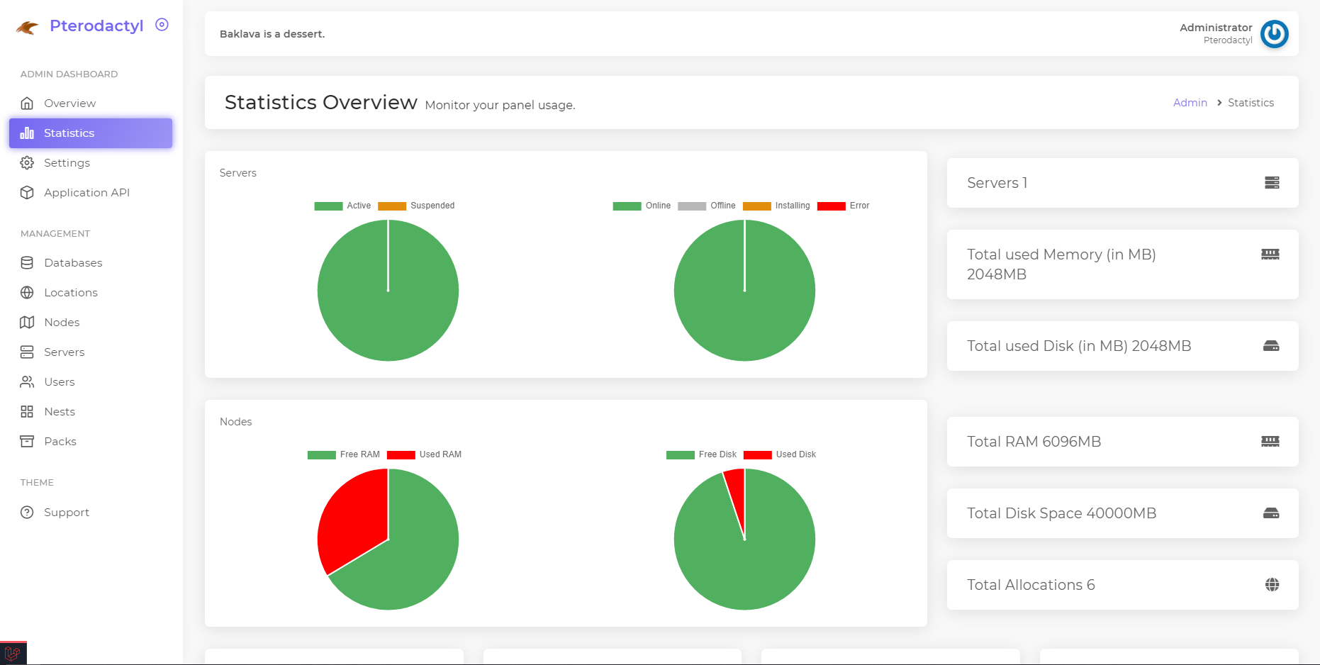Screen dimensions: 1320x665
Task: Click the circle icon beside Pterodactyl title
Action: point(162,25)
